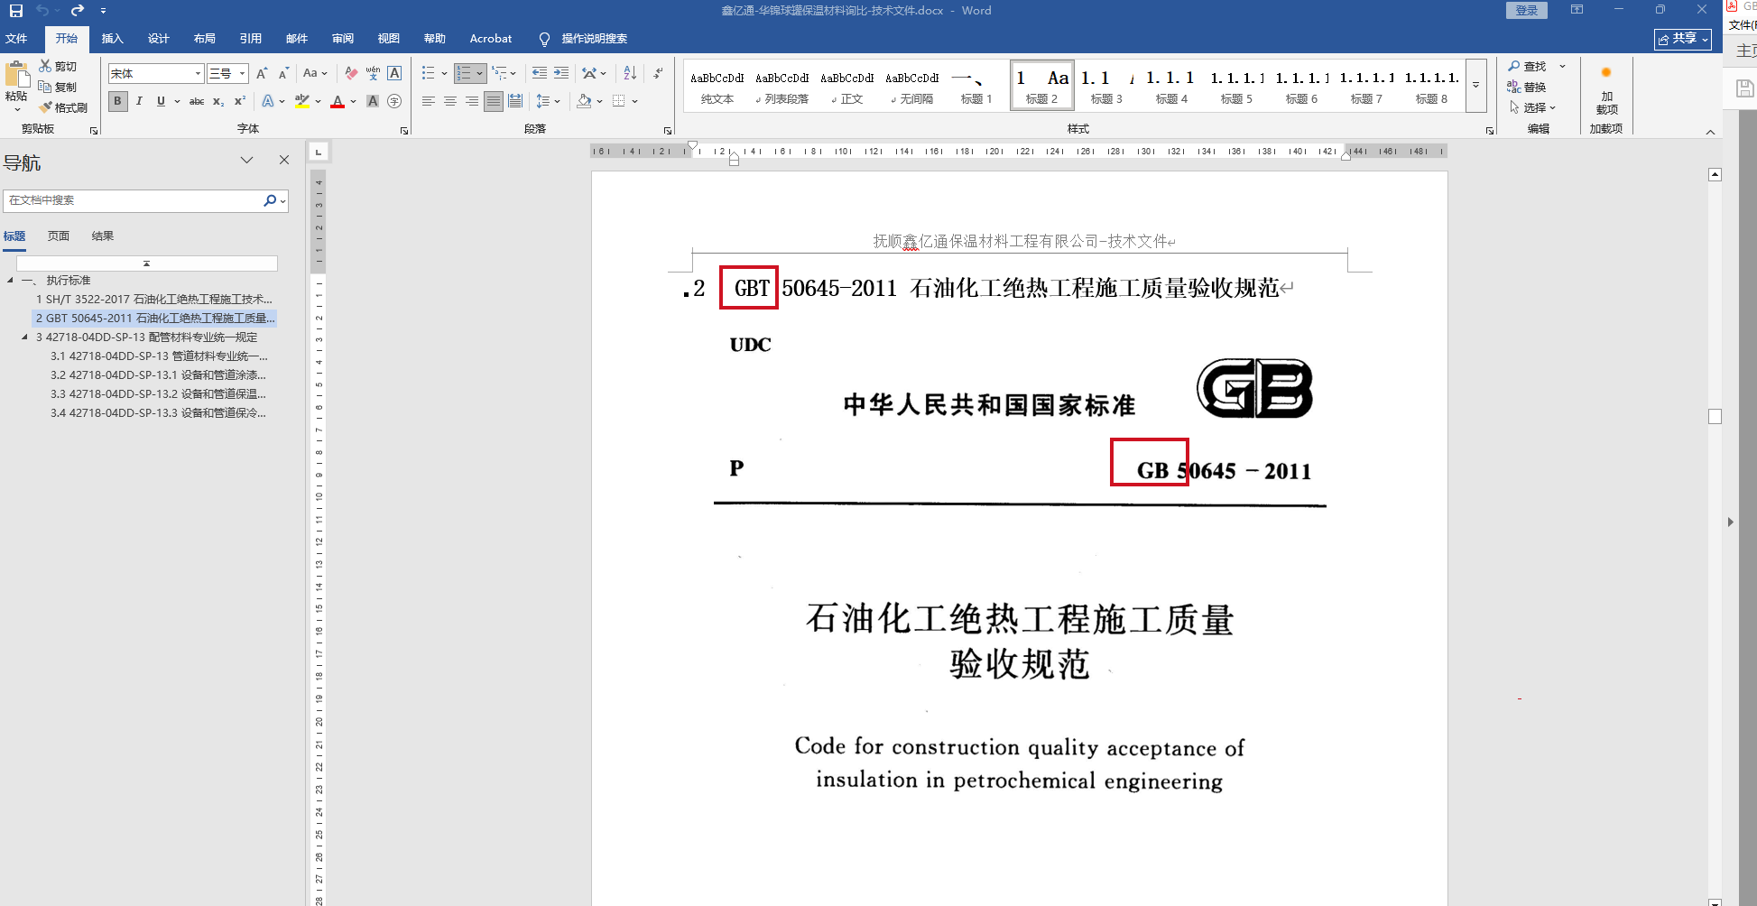Switch to the 插入 (Insert) tab

tap(112, 39)
